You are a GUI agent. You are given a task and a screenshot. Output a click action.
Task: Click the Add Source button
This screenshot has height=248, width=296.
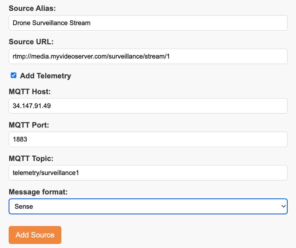(x=35, y=235)
